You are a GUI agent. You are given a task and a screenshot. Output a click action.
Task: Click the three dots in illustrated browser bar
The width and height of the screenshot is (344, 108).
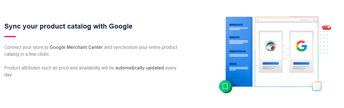click(311, 20)
